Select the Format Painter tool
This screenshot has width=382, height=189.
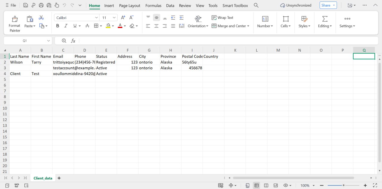[x=14, y=24]
